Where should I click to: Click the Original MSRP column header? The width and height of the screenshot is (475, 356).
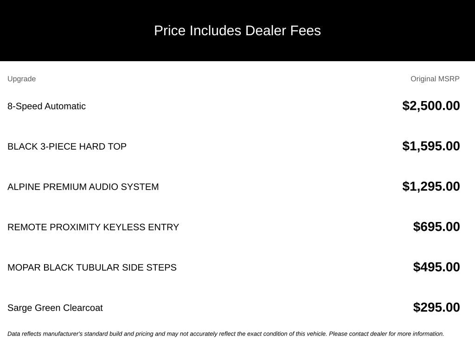[x=435, y=79]
